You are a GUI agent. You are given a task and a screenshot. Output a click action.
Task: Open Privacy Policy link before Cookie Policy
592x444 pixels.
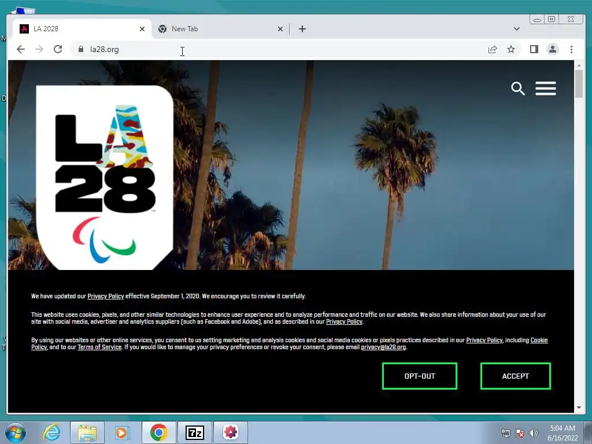[484, 340]
